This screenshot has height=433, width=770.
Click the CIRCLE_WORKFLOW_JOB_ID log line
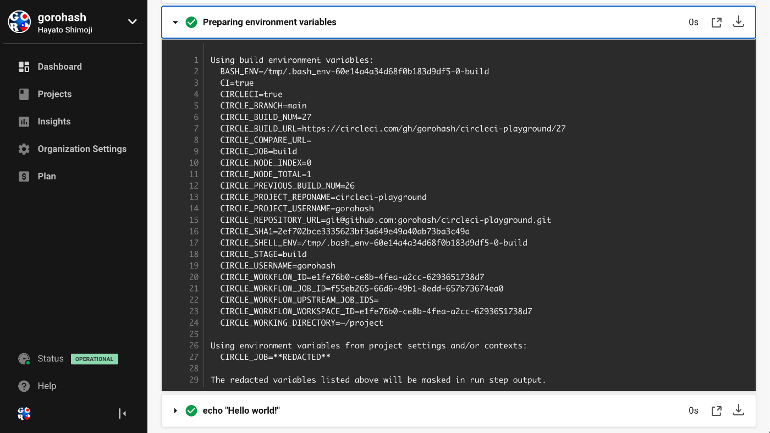coord(362,289)
